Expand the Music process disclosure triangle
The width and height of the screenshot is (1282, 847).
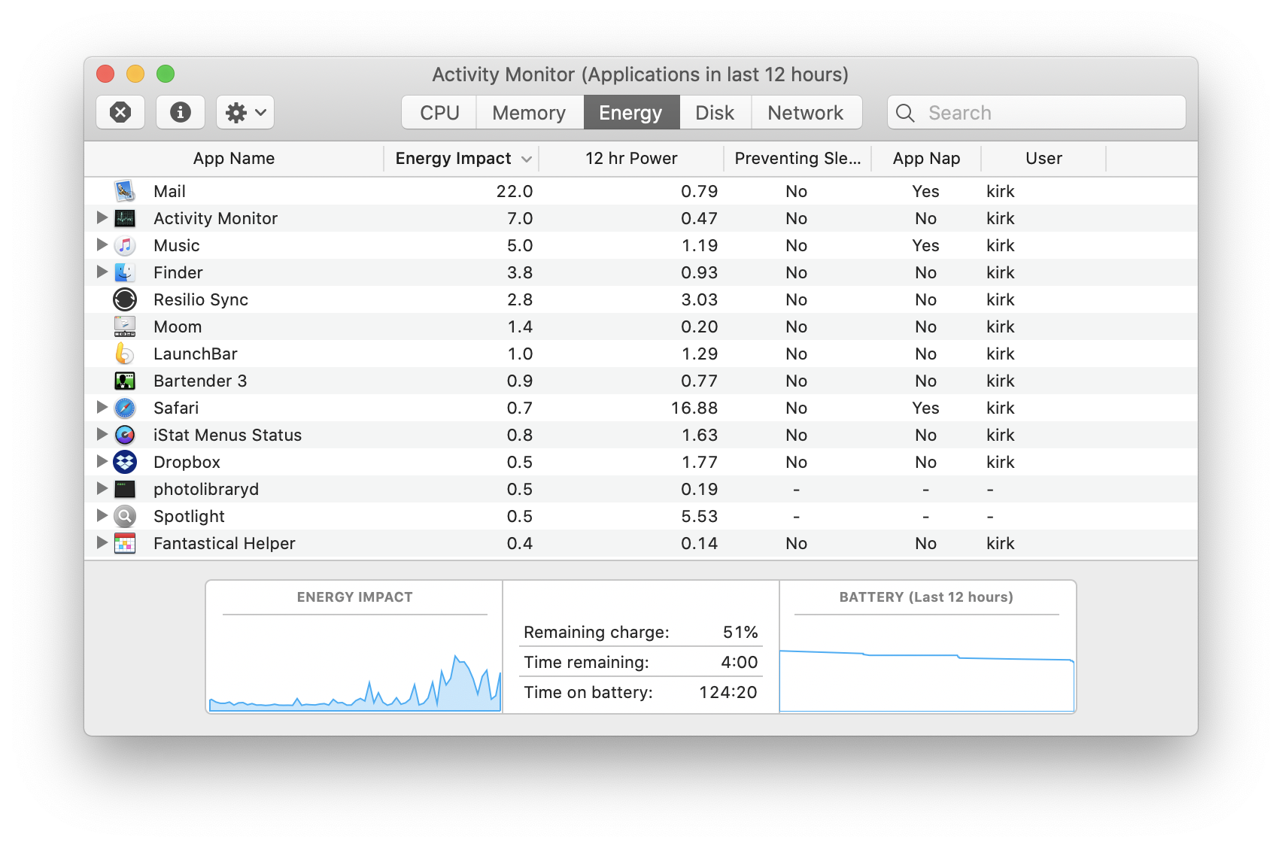pyautogui.click(x=102, y=245)
